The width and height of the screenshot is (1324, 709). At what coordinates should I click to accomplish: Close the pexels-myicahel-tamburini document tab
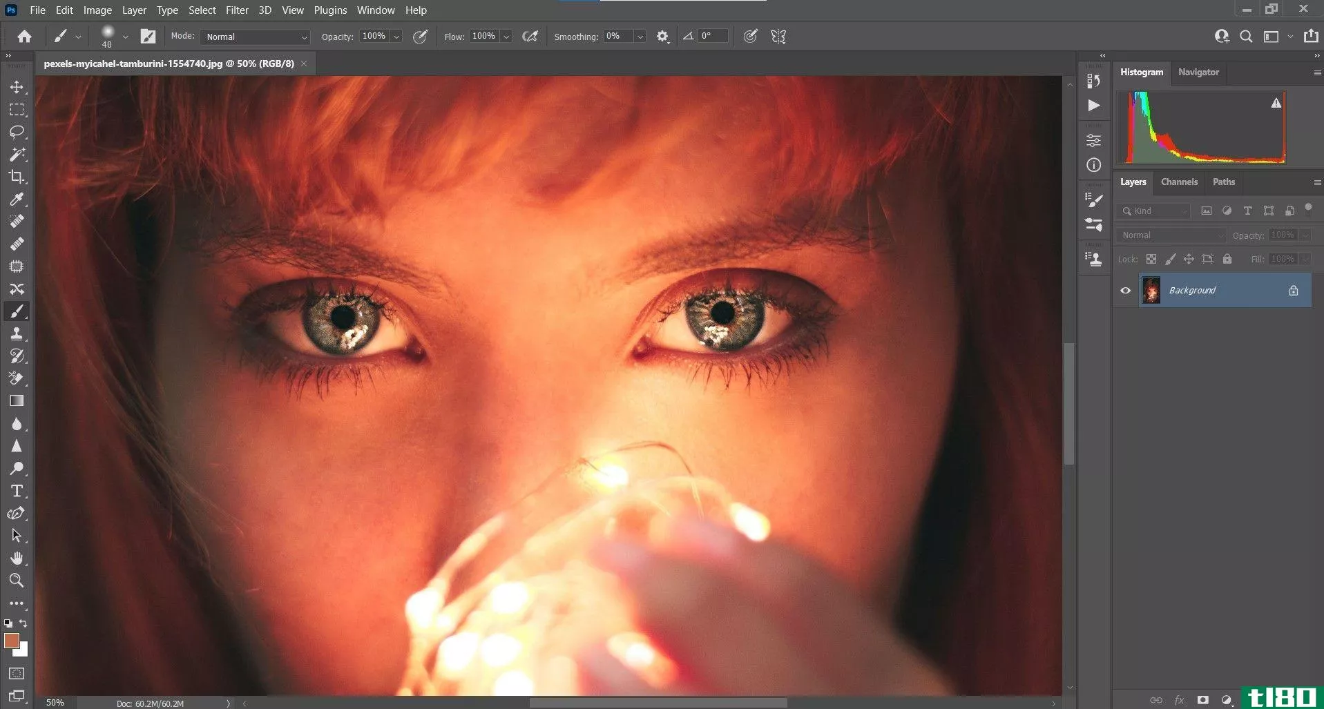tap(303, 64)
